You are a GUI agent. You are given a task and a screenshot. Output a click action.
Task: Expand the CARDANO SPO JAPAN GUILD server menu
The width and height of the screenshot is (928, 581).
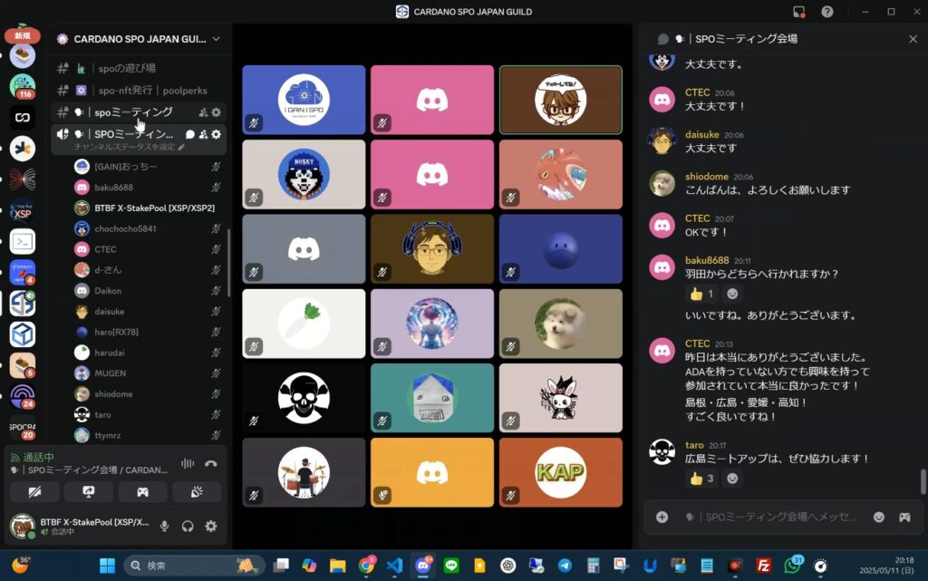coord(139,39)
